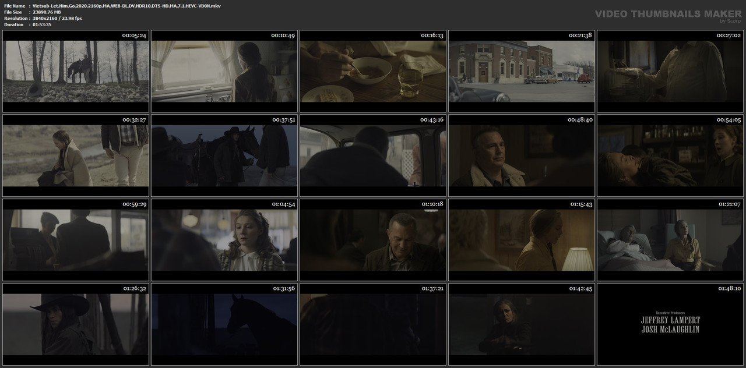Open the thumbnail at 00:43:16
Screen dimensions: 746x368
(x=373, y=155)
